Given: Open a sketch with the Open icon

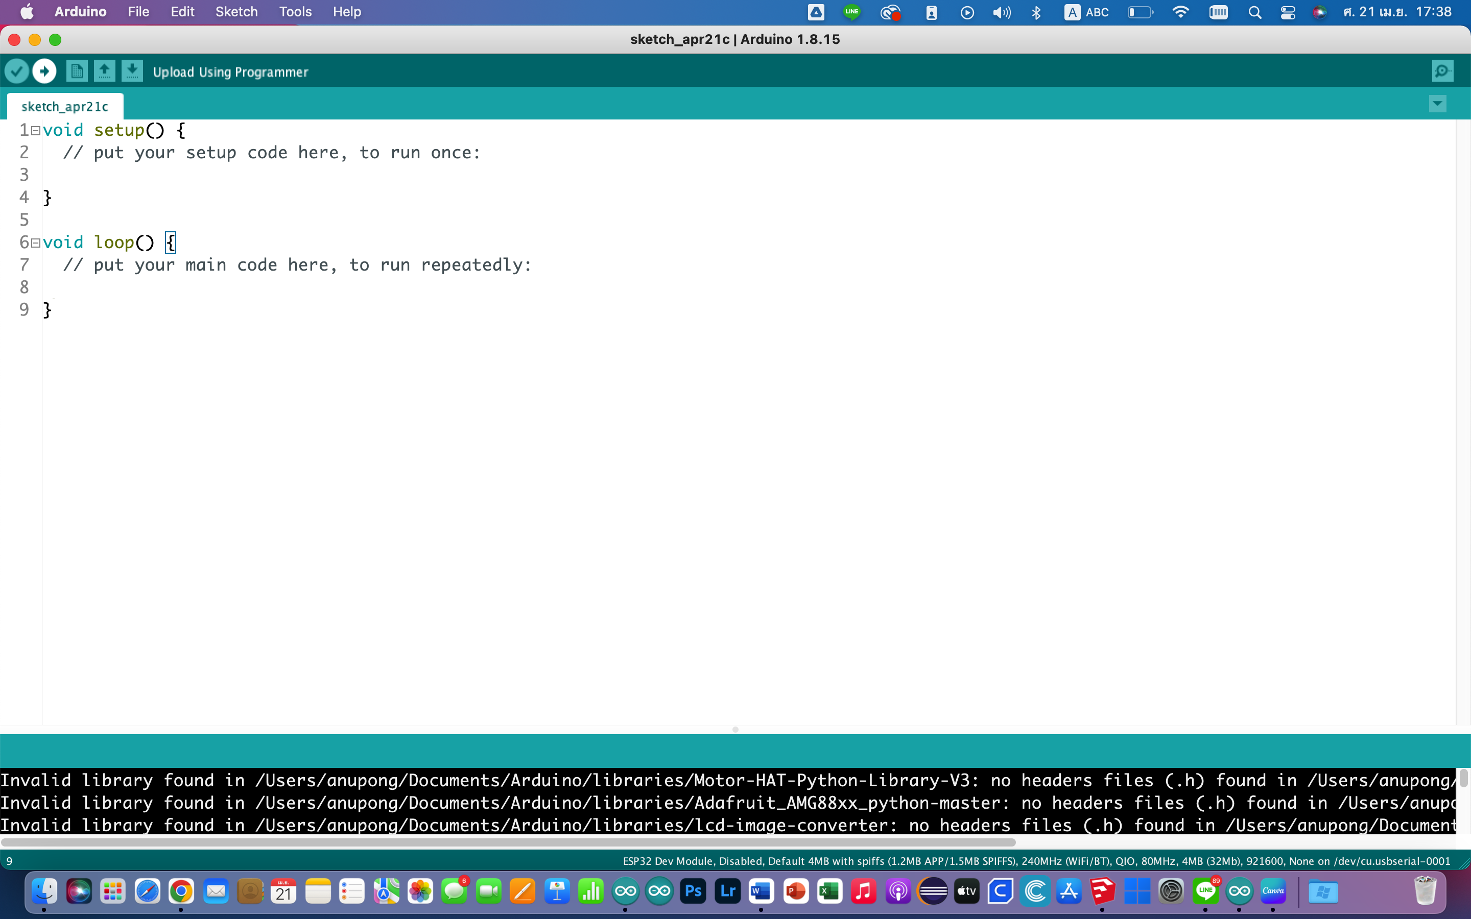Looking at the screenshot, I should coord(105,71).
